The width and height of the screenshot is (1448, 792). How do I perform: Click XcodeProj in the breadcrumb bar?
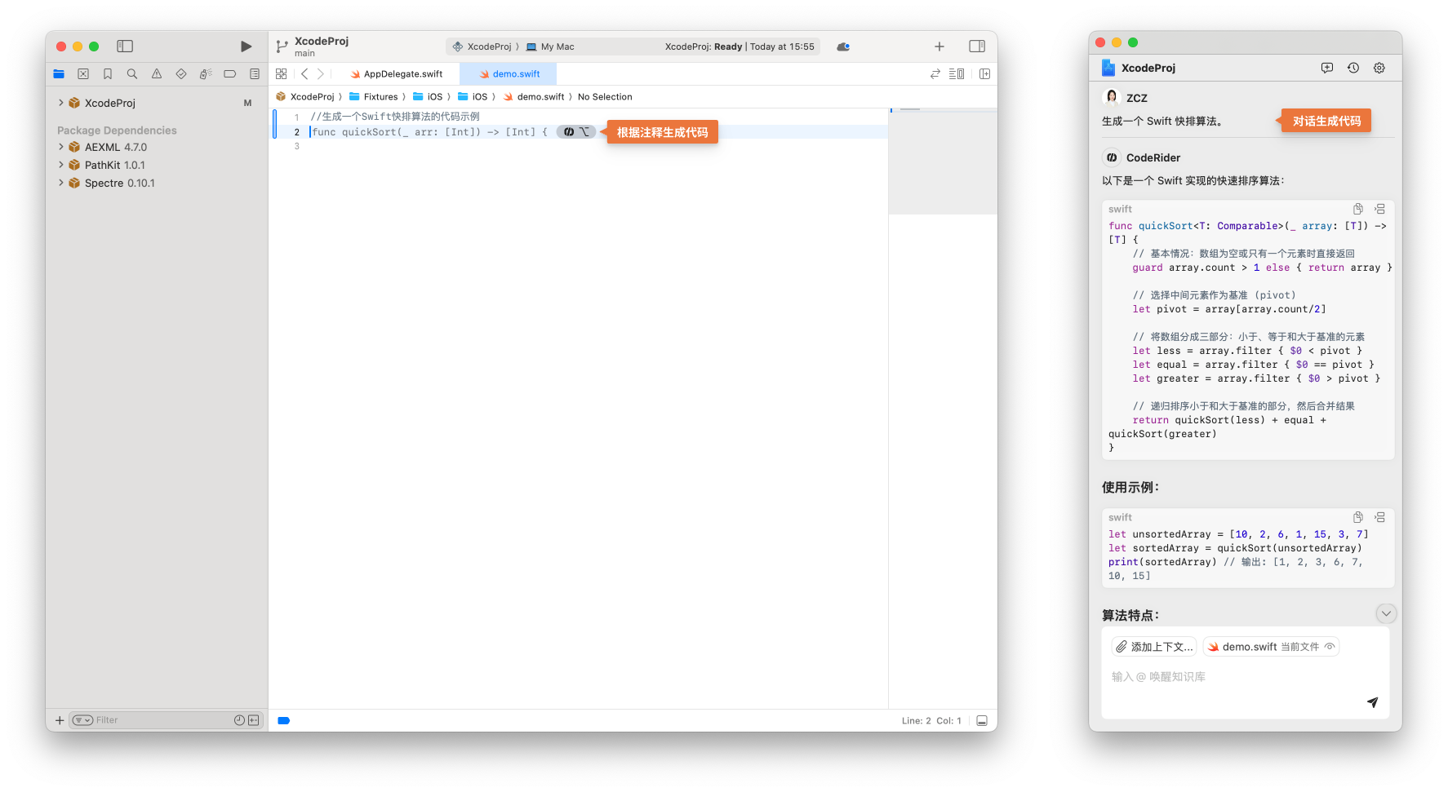click(305, 97)
